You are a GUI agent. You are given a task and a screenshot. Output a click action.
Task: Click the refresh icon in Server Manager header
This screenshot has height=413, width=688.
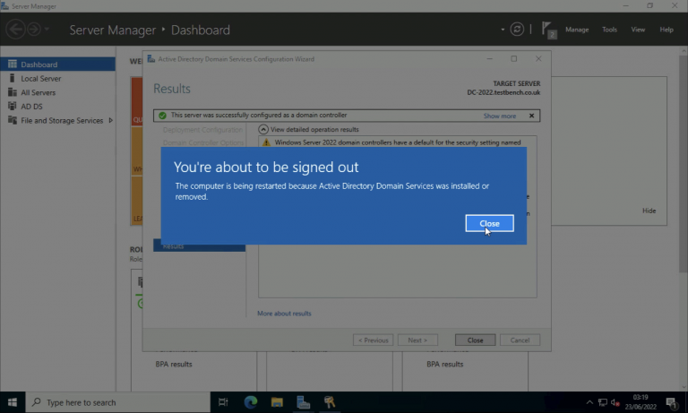[517, 30]
